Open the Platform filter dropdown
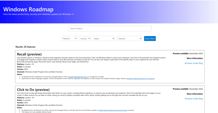 click(x=69, y=39)
